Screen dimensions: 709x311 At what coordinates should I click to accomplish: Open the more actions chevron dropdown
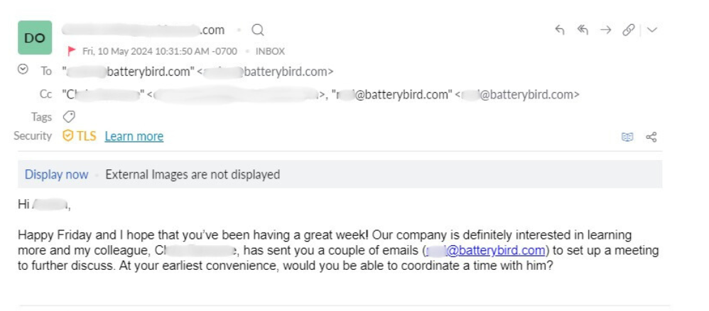(x=651, y=30)
